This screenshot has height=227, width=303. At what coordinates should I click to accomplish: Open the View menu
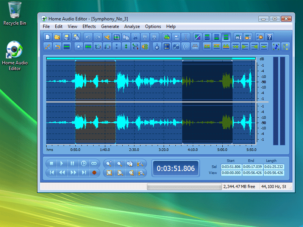(x=72, y=26)
